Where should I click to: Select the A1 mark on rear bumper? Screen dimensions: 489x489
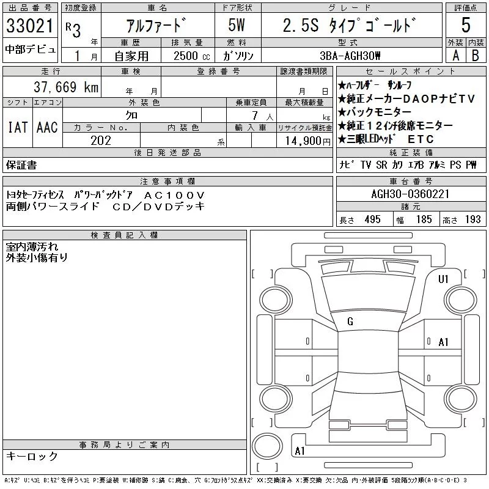[x=300, y=451]
